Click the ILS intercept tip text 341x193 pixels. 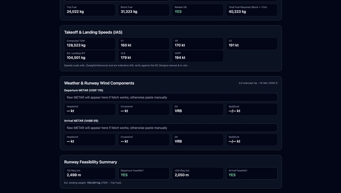(x=258, y=83)
